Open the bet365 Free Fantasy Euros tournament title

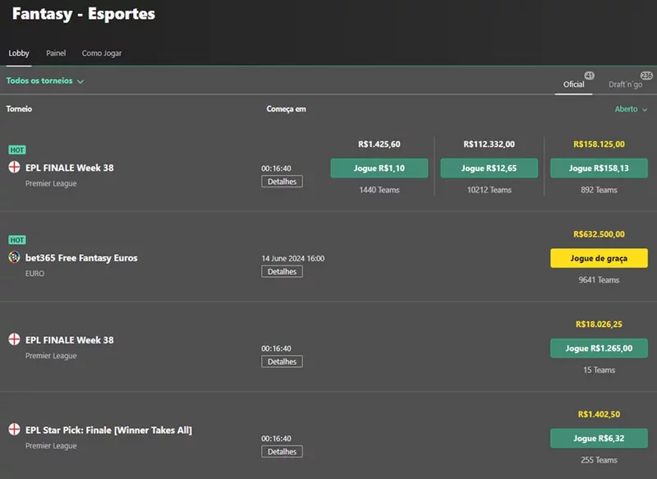point(81,258)
